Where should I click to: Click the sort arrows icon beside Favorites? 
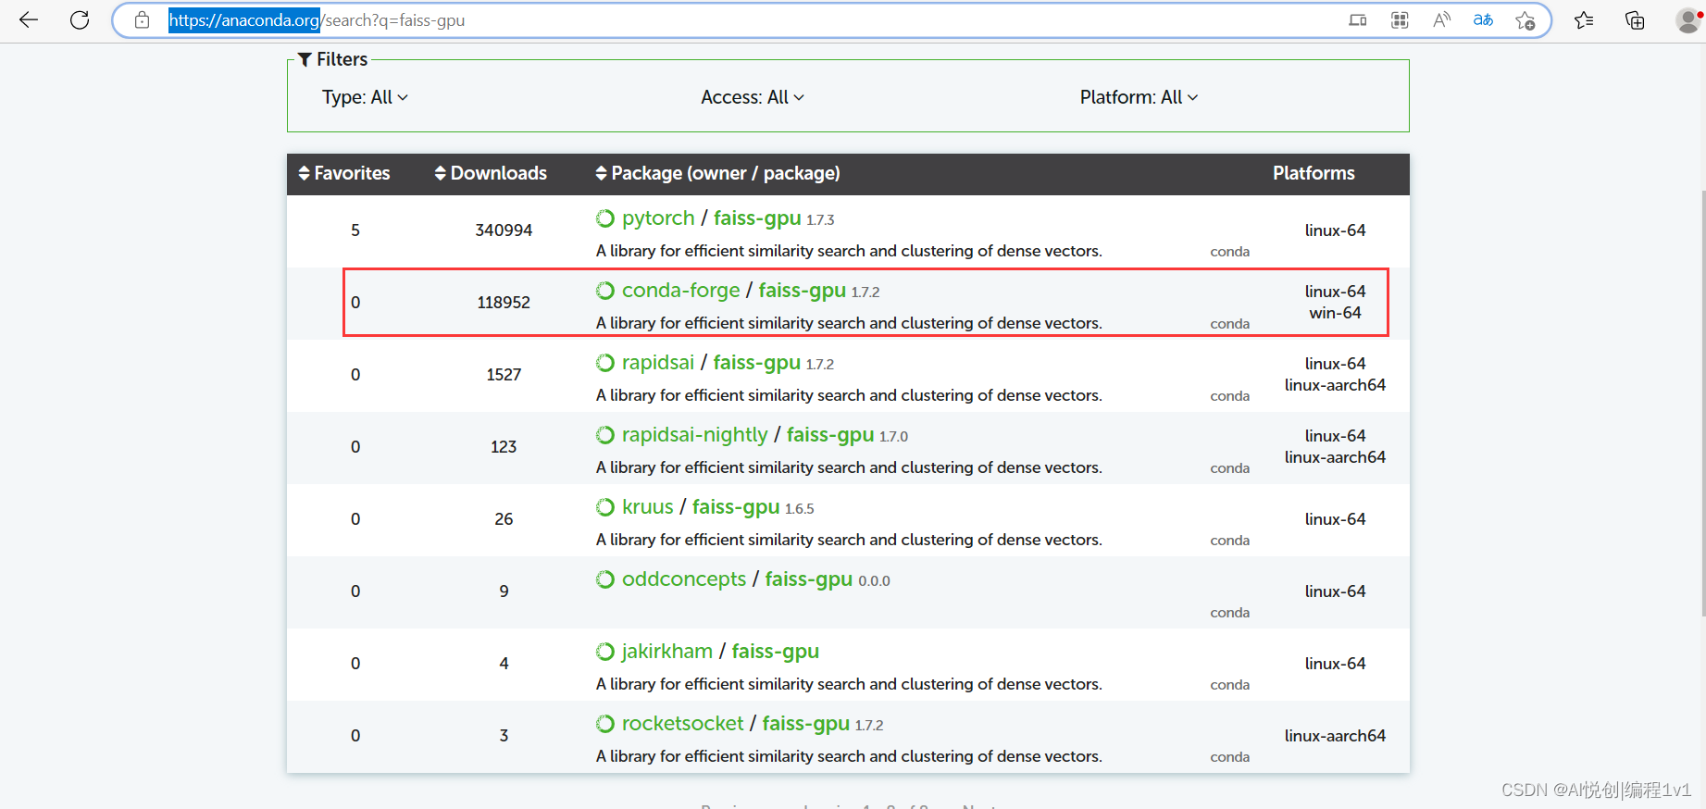pos(304,173)
